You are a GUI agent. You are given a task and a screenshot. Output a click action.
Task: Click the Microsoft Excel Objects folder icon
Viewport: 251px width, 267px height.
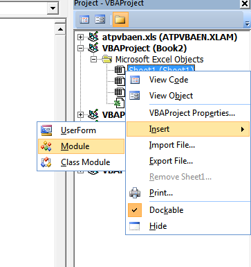point(107,60)
